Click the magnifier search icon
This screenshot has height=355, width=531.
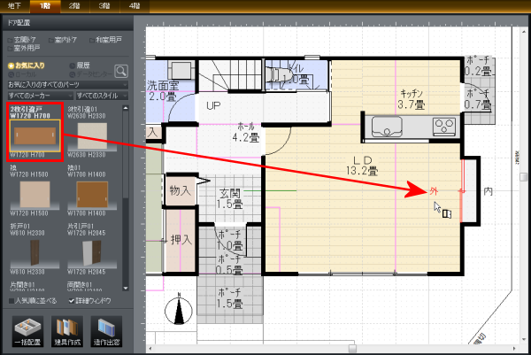[121, 70]
